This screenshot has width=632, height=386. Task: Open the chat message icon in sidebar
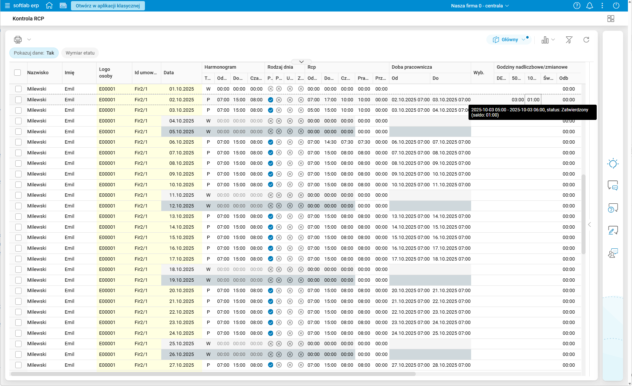click(x=613, y=185)
